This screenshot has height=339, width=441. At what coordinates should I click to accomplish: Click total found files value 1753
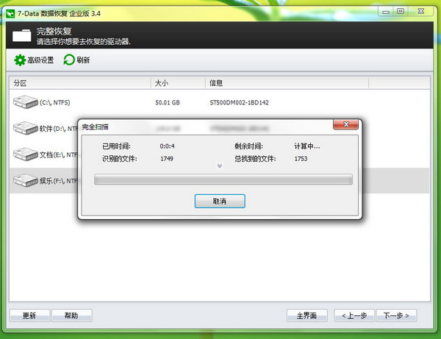tap(301, 159)
